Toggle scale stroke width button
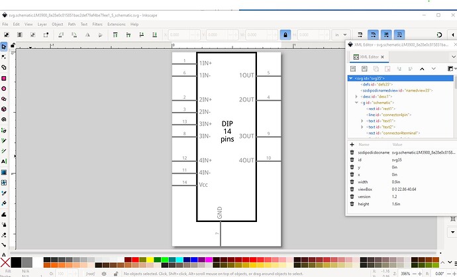Image resolution: width=457 pixels, height=277 pixels. point(360,34)
